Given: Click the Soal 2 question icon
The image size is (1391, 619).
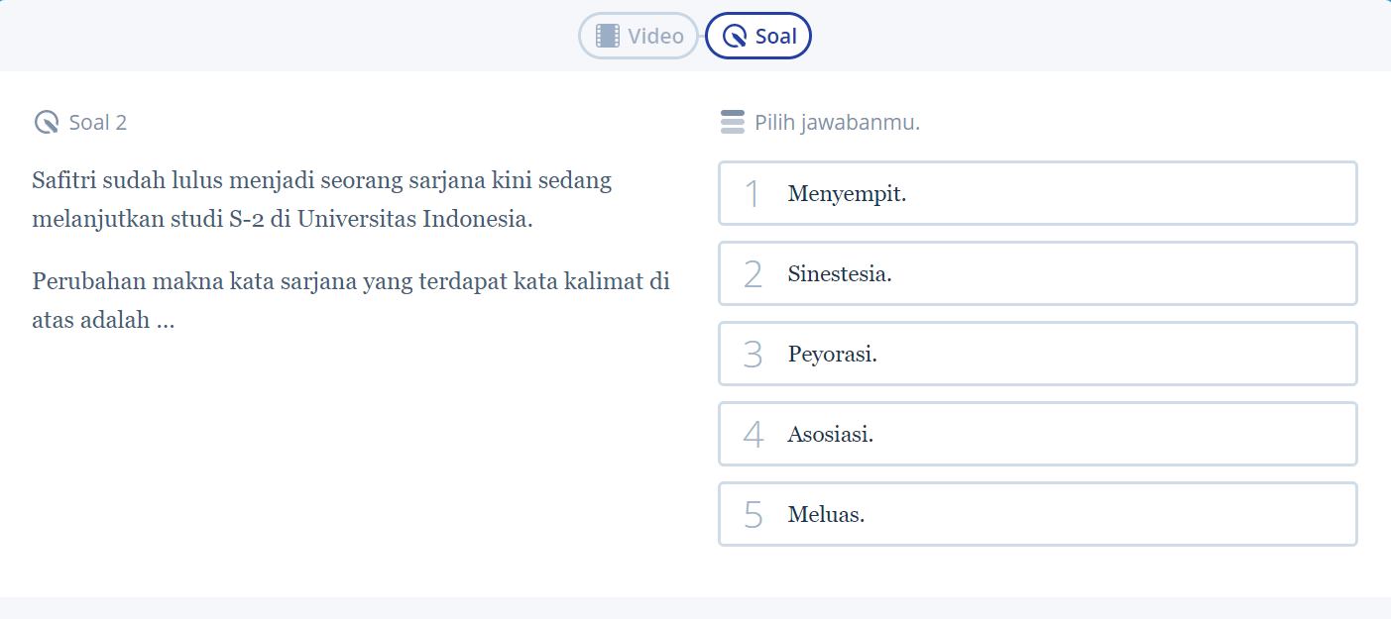Looking at the screenshot, I should pos(46,122).
